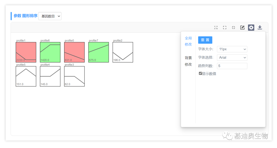Toggle the gear settings icon
The height and width of the screenshot is (148, 277).
[251, 27]
